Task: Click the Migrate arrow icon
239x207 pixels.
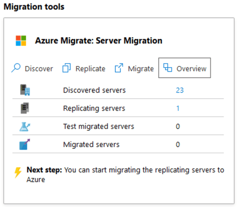Action: [x=119, y=68]
